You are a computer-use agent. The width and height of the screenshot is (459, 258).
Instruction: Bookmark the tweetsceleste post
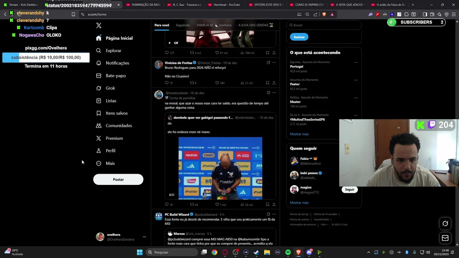tap(268, 205)
